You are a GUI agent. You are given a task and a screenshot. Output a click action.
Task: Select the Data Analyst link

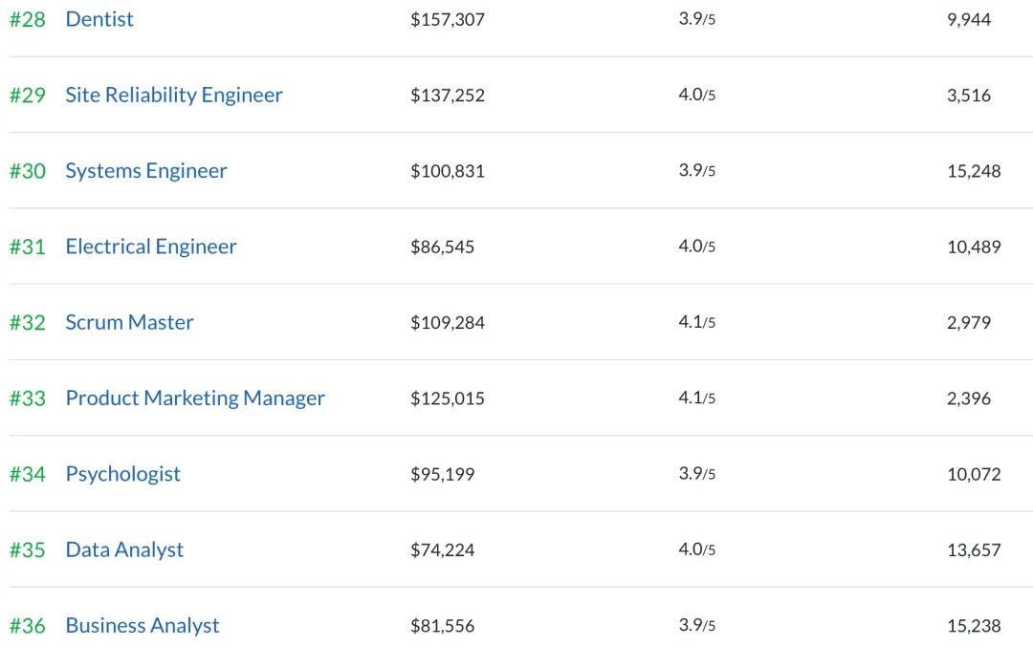pos(124,549)
